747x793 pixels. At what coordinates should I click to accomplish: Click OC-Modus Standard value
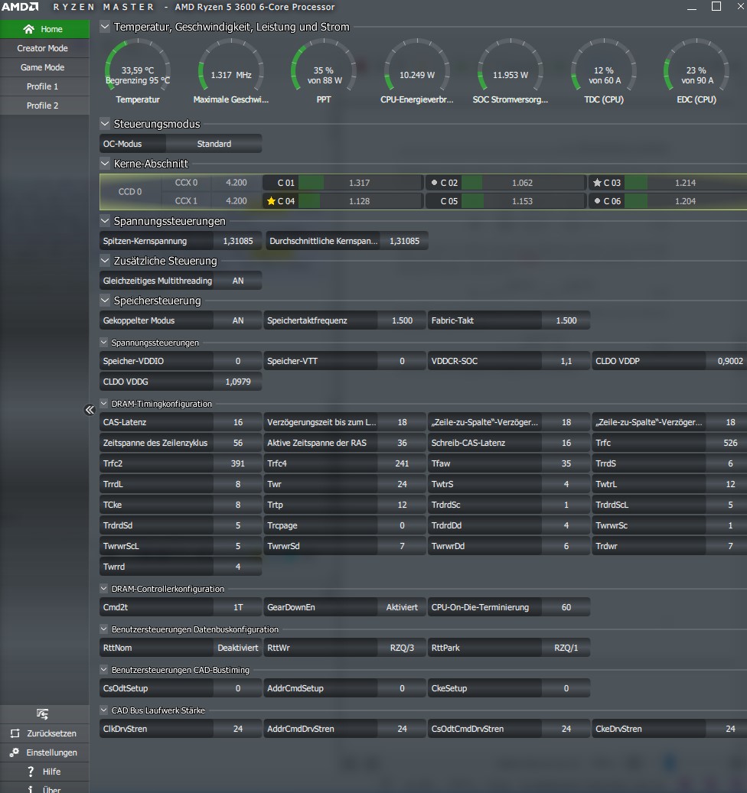pos(214,144)
